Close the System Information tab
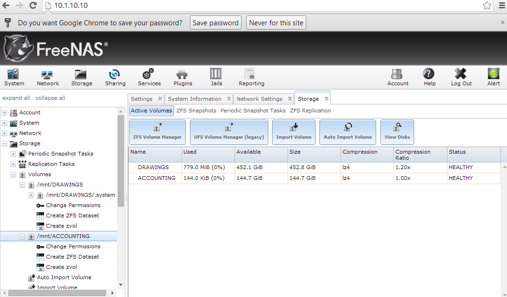The height and width of the screenshot is (297, 507). point(229,99)
